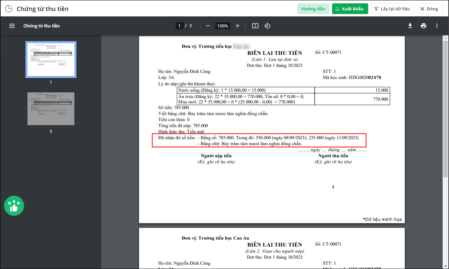Click the 770.000 amount cell

(352, 99)
